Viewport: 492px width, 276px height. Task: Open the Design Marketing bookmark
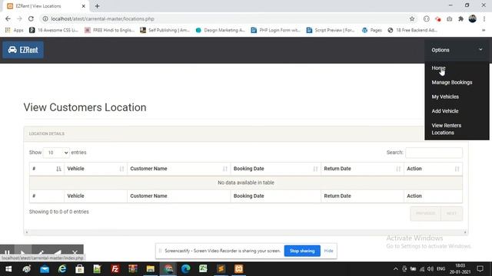click(220, 30)
